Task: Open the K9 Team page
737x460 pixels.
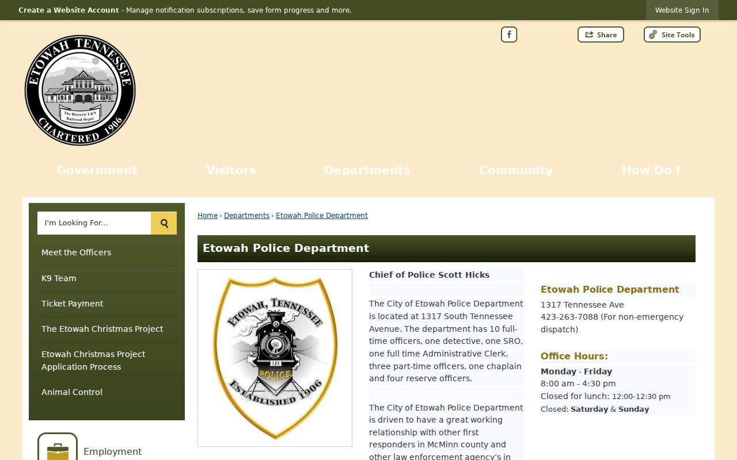Action: pos(107,278)
